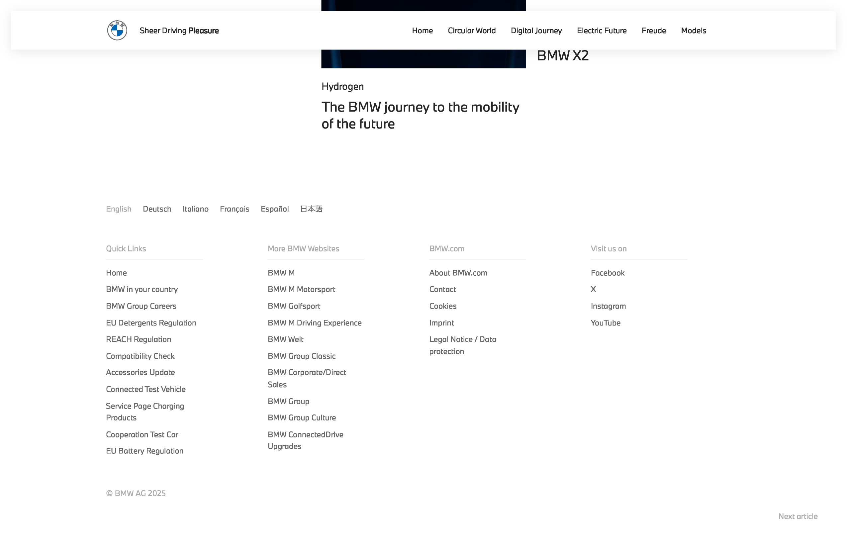The height and width of the screenshot is (548, 847).
Task: Click the Quick Links column heading
Action: (126, 249)
